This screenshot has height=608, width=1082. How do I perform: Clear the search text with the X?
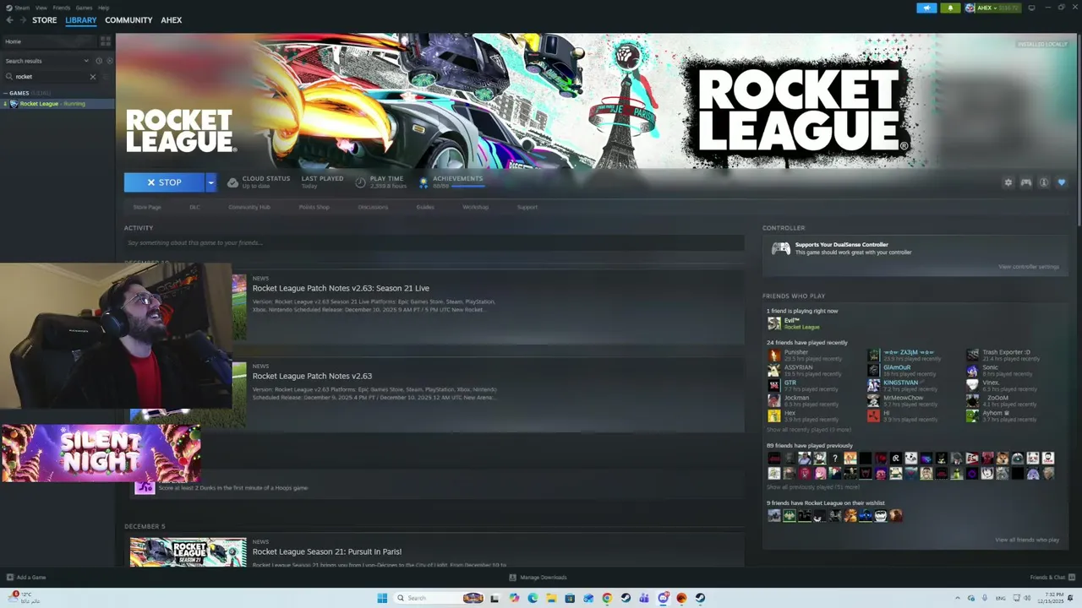93,77
